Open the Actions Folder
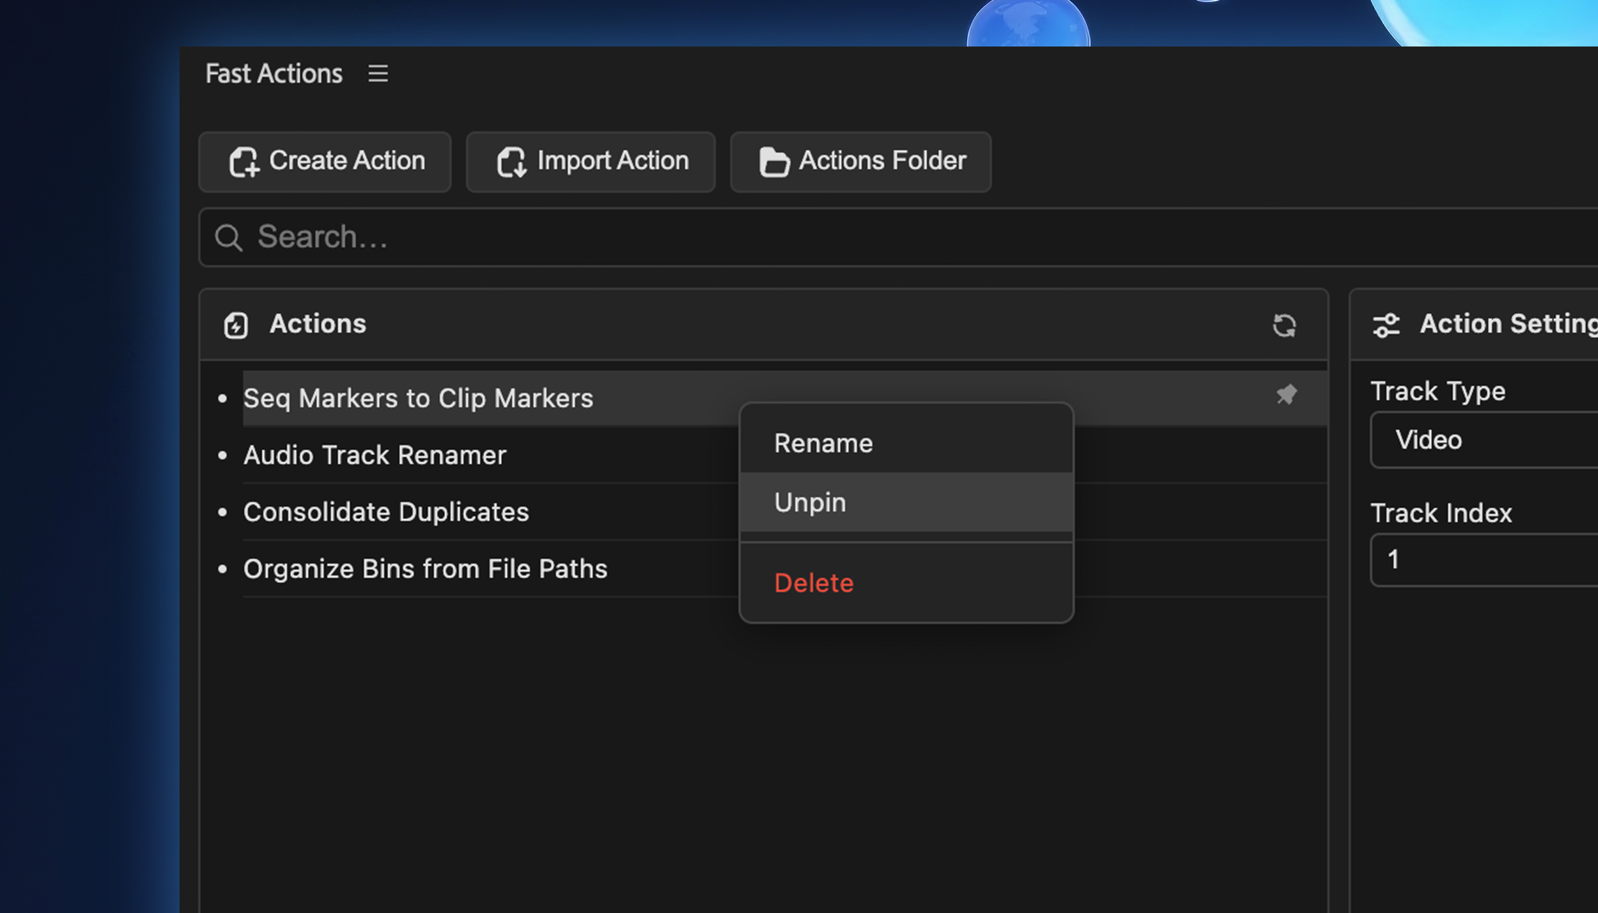The image size is (1598, 913). tap(860, 162)
